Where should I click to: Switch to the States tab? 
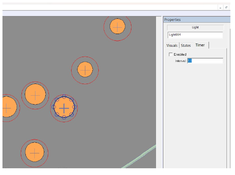[x=186, y=45]
